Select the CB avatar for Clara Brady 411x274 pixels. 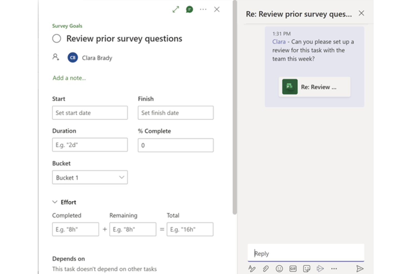click(73, 57)
